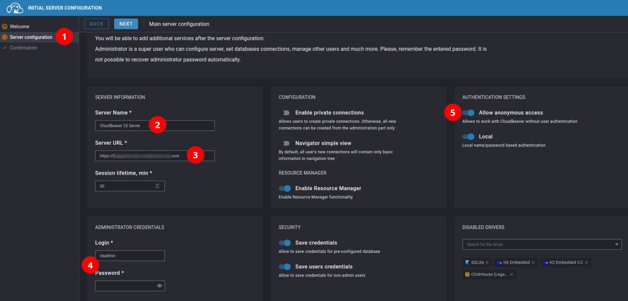Click the ClickHouse (Lega... tag label
The image size is (628, 301).
click(489, 274)
